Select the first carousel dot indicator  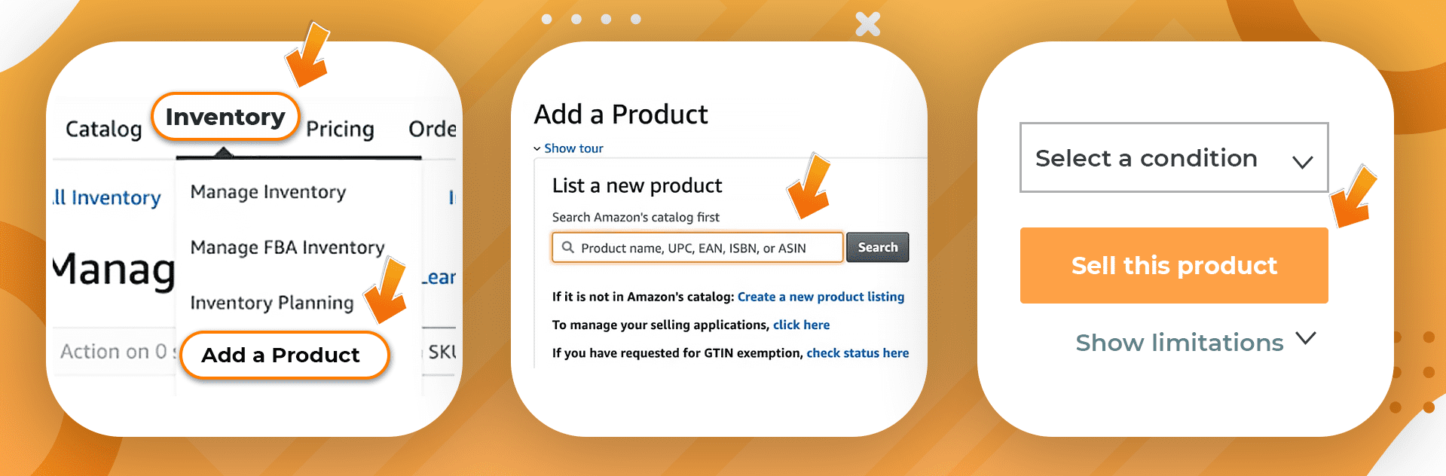coord(546,19)
